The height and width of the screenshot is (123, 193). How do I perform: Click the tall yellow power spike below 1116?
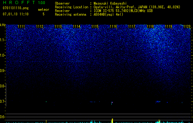(x=112, y=121)
